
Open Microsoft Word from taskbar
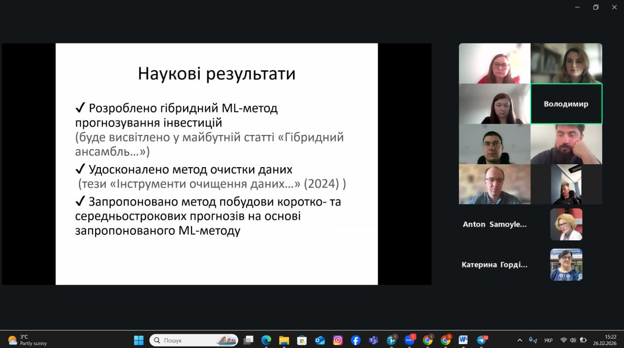point(463,340)
